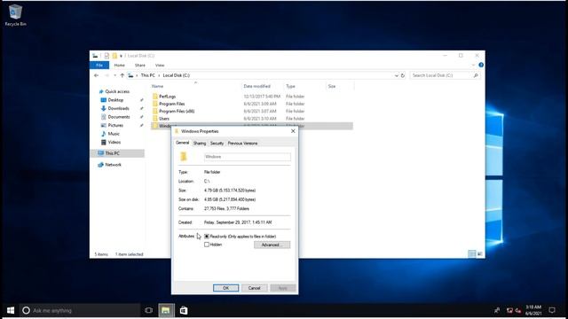Close the Windows Properties dialog
This screenshot has height=319, width=568.
(x=293, y=131)
